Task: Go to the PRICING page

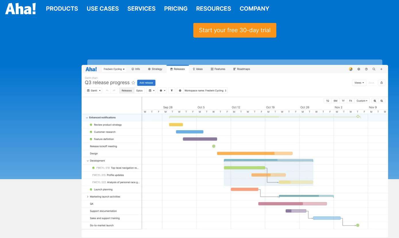Action: pos(176,9)
